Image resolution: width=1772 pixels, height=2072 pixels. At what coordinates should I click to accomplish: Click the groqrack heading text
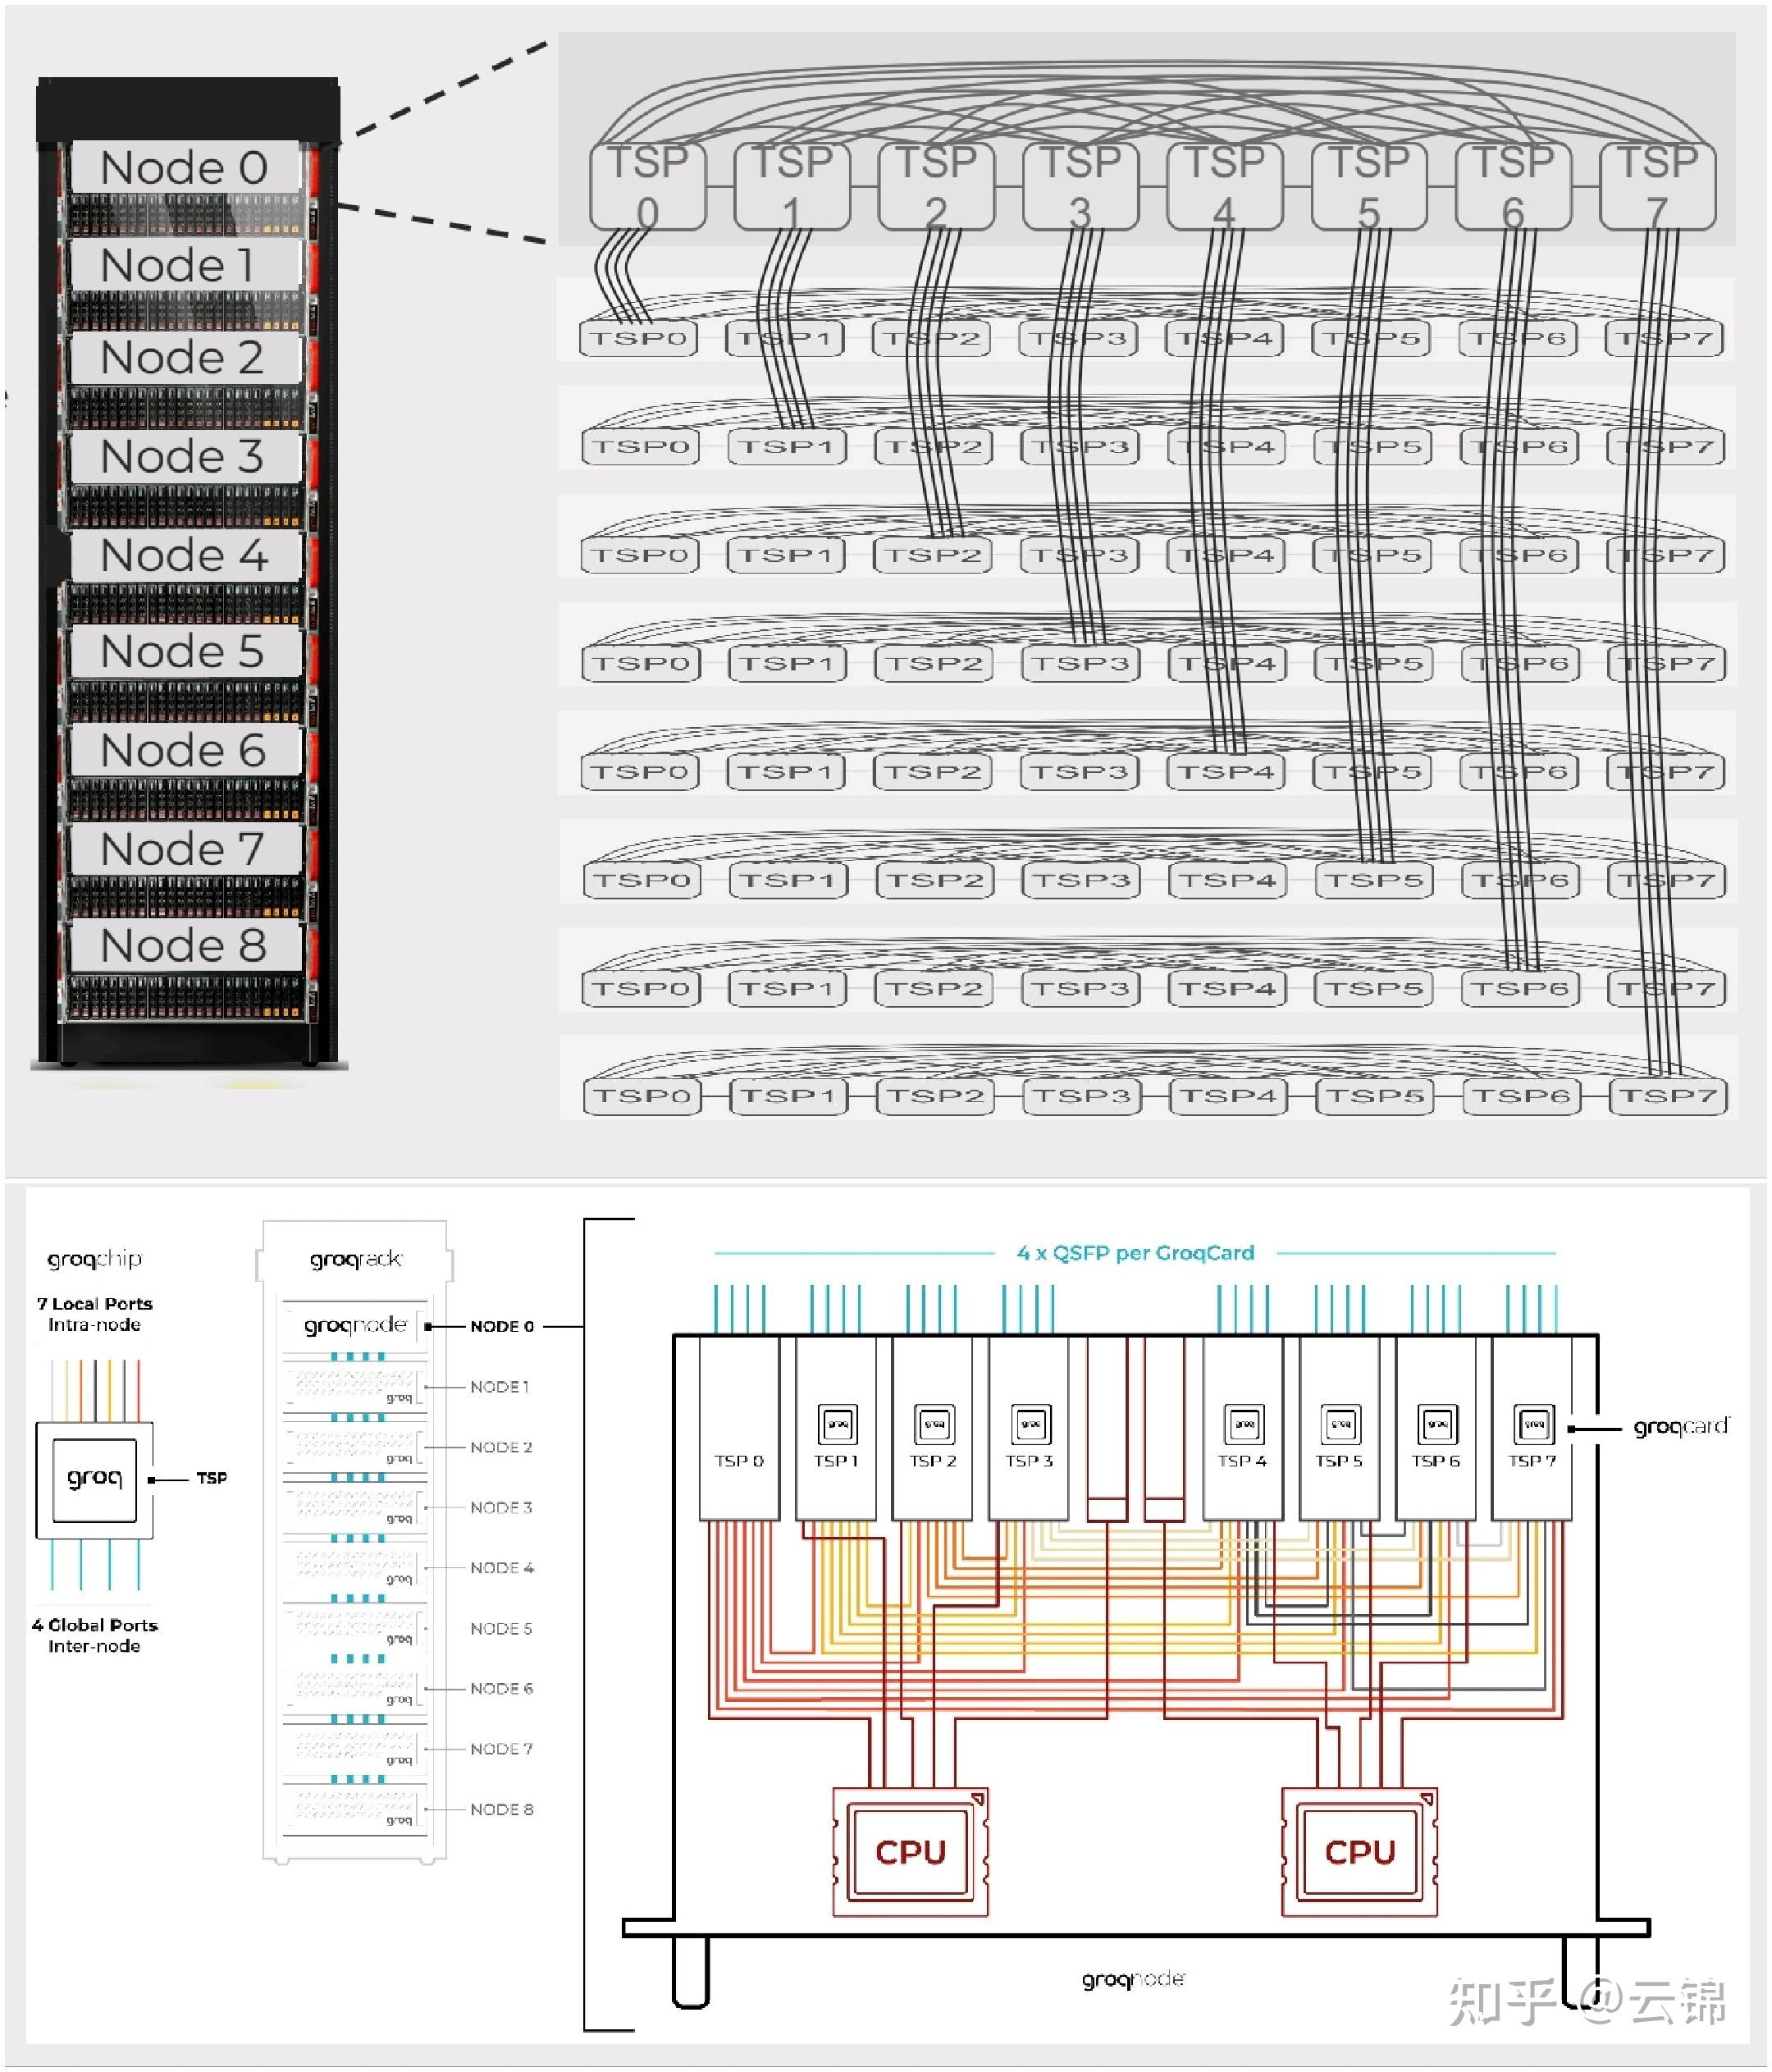click(x=356, y=1259)
